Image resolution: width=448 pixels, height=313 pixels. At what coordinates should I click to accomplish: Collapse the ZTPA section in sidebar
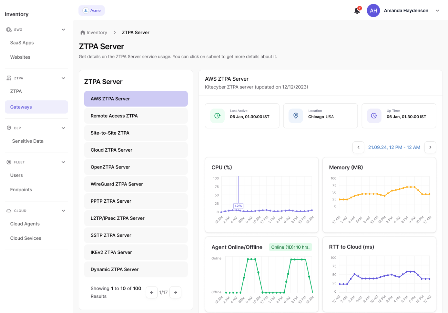tap(63, 78)
